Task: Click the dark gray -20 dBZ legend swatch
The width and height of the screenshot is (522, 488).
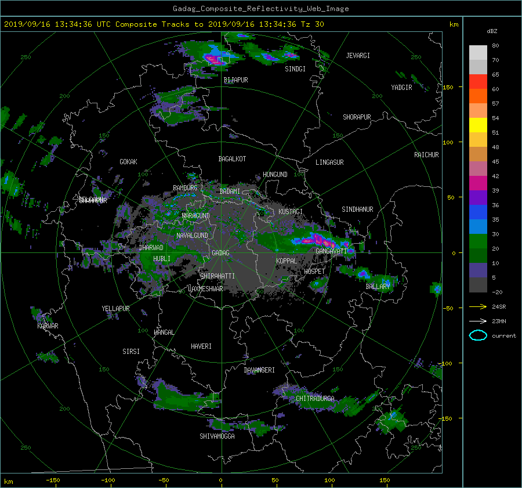Action: (x=478, y=285)
